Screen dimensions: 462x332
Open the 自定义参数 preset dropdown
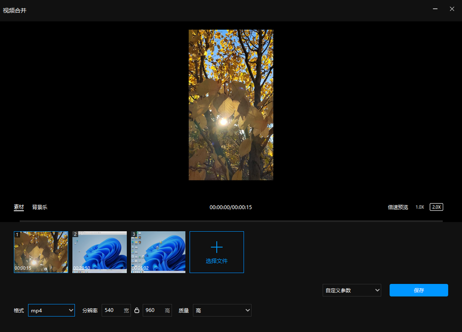coord(352,290)
